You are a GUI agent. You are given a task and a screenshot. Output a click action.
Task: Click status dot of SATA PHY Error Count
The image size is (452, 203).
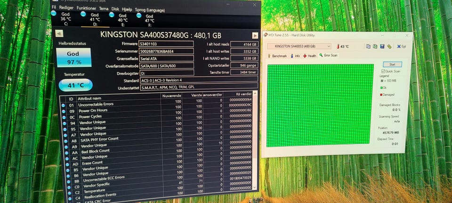pos(65,141)
